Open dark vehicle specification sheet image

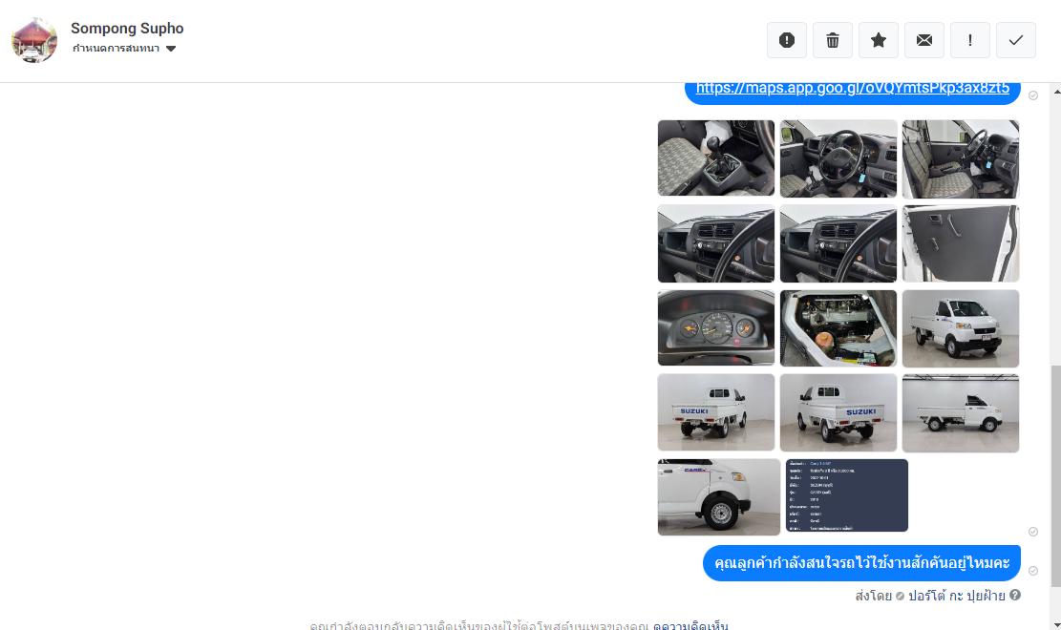(846, 495)
